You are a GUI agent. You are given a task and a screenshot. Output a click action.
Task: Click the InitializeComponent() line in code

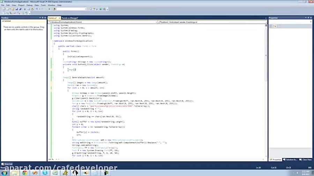[80, 57]
